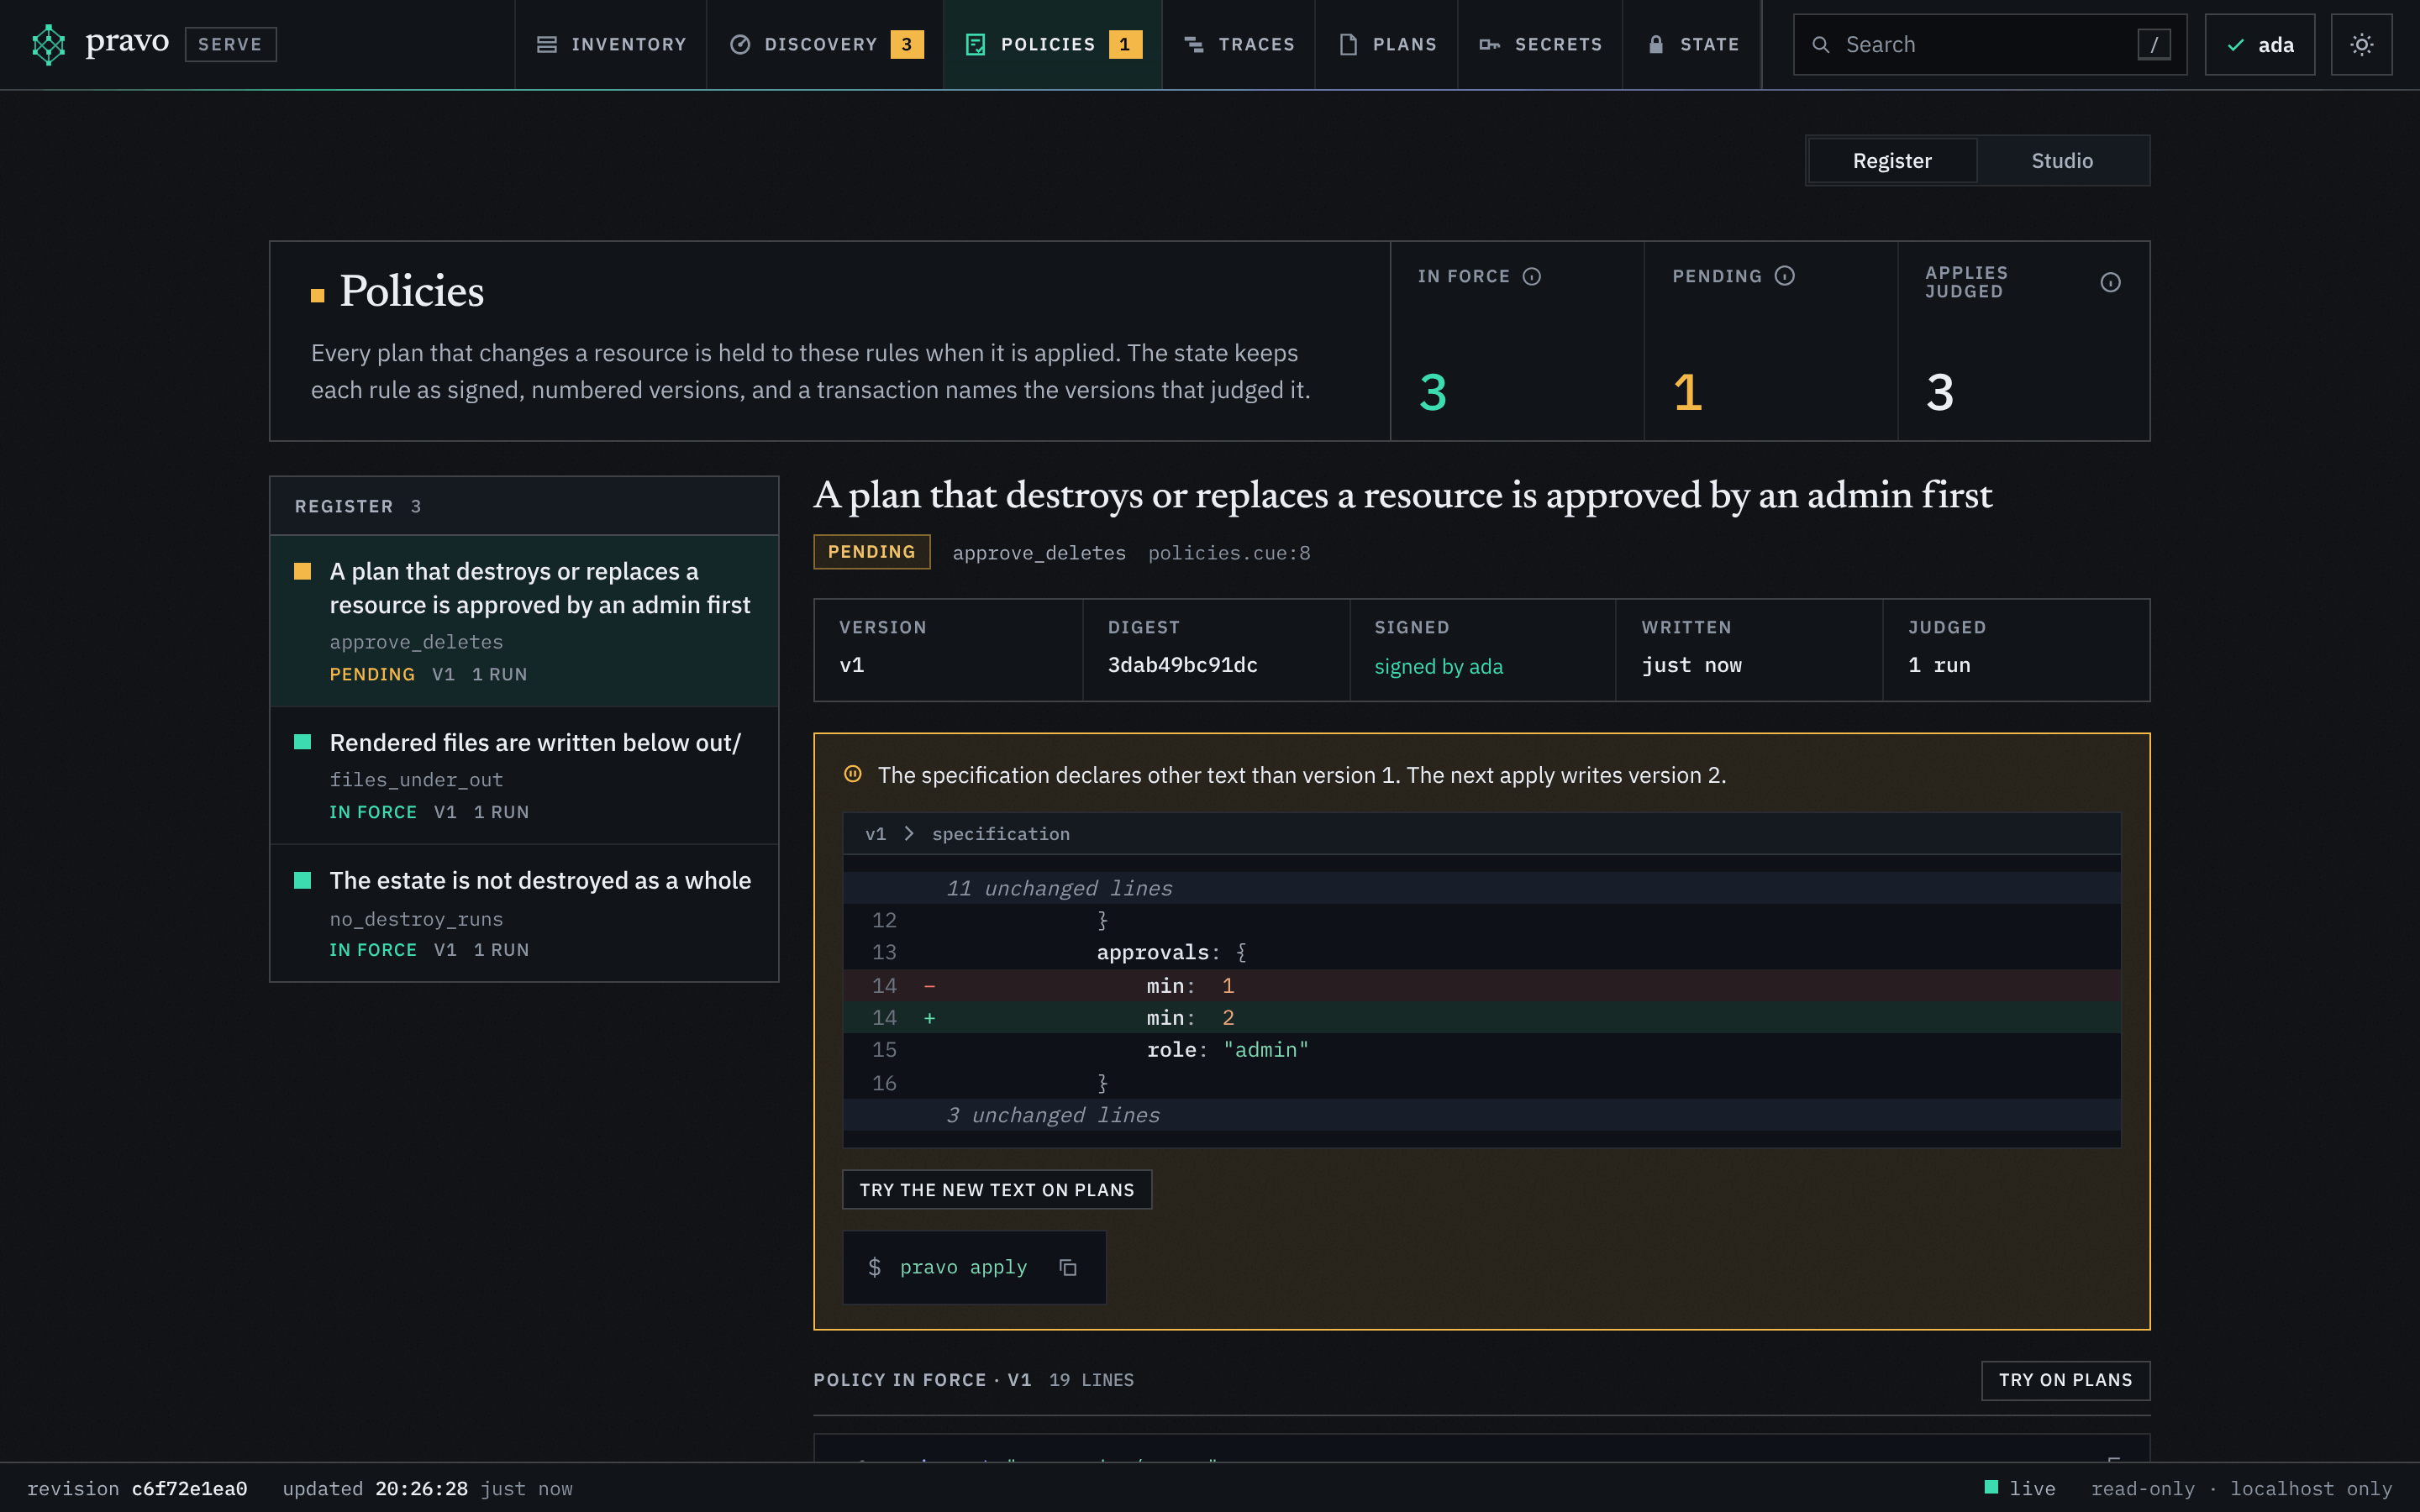Switch to the Studio view
2420x1512 pixels.
click(x=2062, y=160)
